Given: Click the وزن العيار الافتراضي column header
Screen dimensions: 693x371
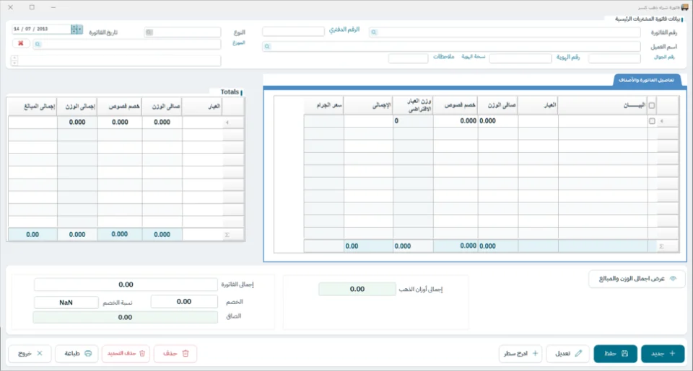Looking at the screenshot, I should point(413,105).
